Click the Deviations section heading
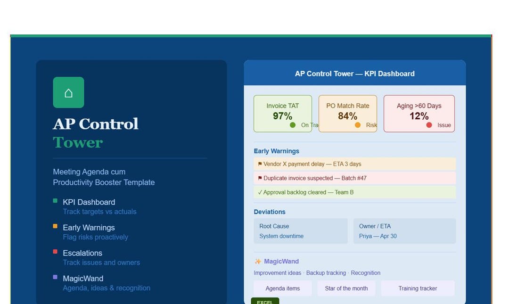 coord(270,212)
